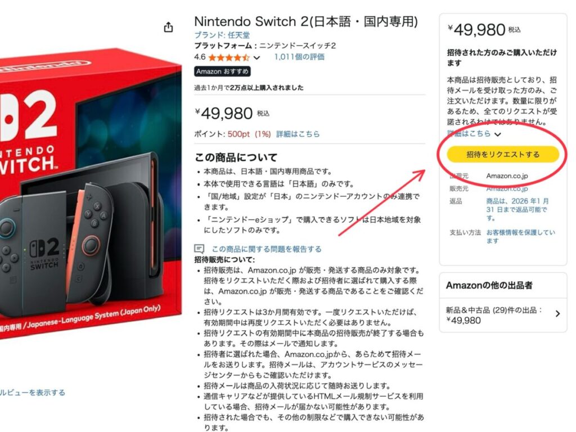The height and width of the screenshot is (432, 576).
Task: Open other sellers chevron arrow
Action: [x=557, y=314]
